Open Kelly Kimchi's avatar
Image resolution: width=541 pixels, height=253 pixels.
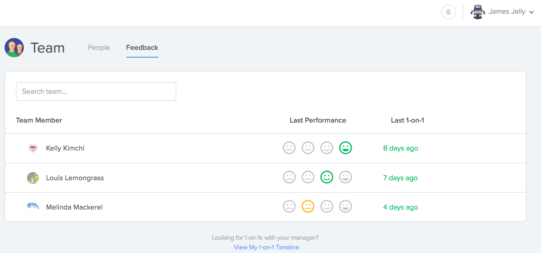33,148
